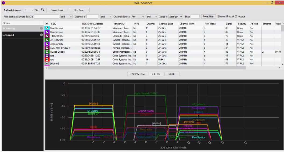Toggle the select-all checkbox in the SSID header
284x152 pixels.
pyautogui.click(x=47, y=24)
